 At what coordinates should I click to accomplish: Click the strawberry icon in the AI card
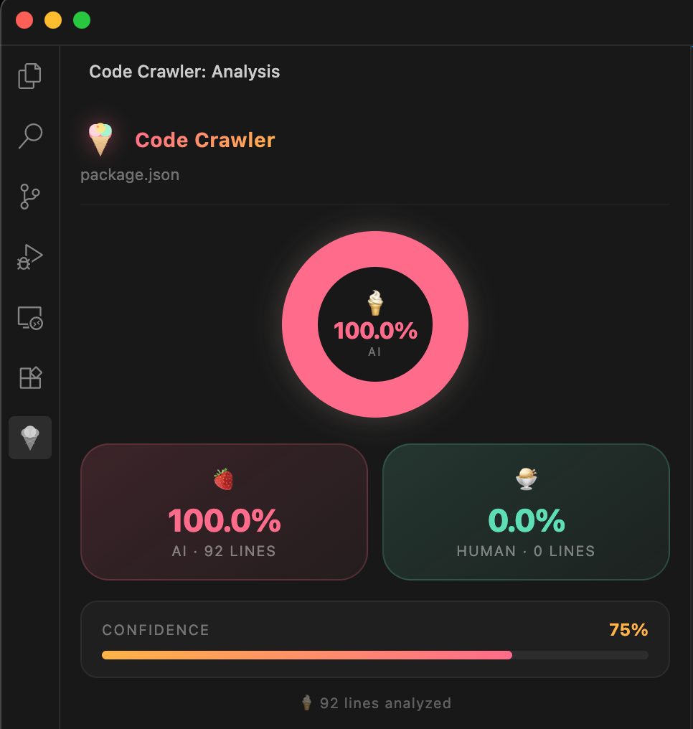(x=224, y=479)
